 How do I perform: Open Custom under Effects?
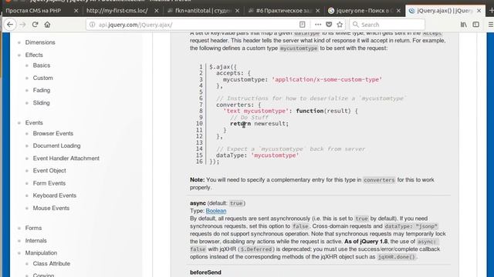click(43, 78)
